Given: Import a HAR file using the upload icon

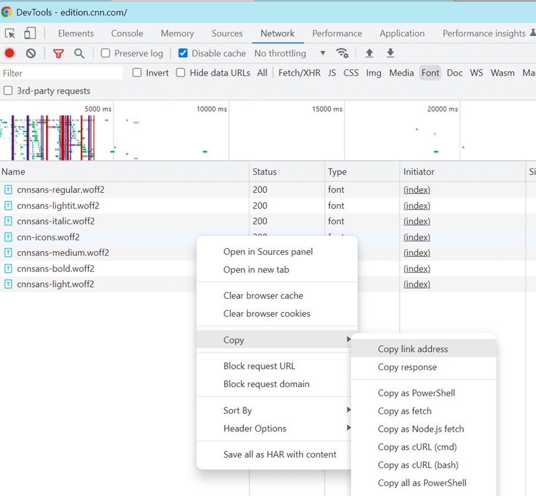Looking at the screenshot, I should point(369,53).
